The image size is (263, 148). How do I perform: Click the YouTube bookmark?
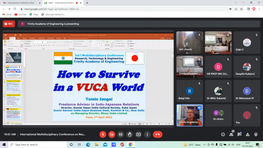20,15
